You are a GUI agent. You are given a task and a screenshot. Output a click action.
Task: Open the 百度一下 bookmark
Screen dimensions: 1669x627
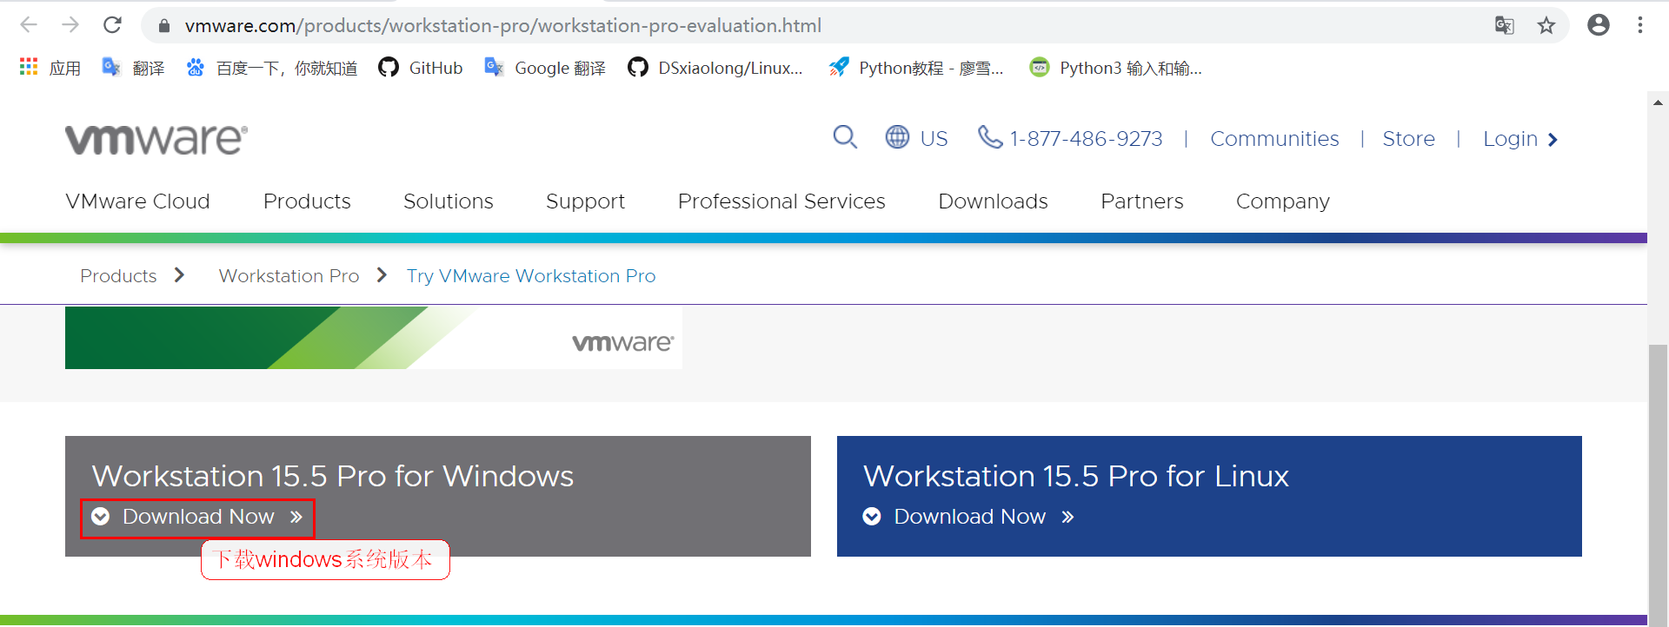pyautogui.click(x=271, y=68)
